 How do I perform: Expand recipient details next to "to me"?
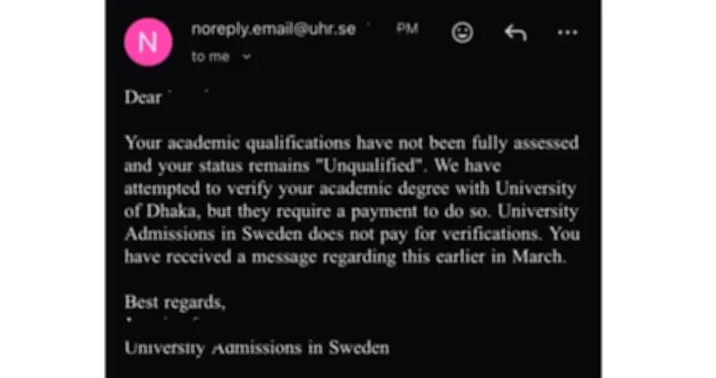246,55
